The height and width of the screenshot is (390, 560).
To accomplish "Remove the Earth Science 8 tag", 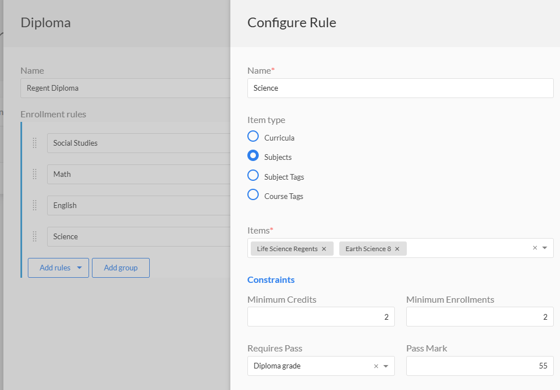I will coord(397,249).
